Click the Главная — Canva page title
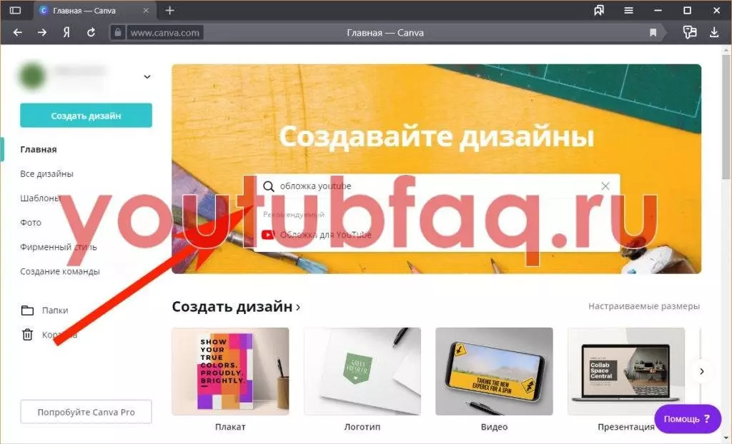Screen dimensions: 732x444 pos(385,33)
